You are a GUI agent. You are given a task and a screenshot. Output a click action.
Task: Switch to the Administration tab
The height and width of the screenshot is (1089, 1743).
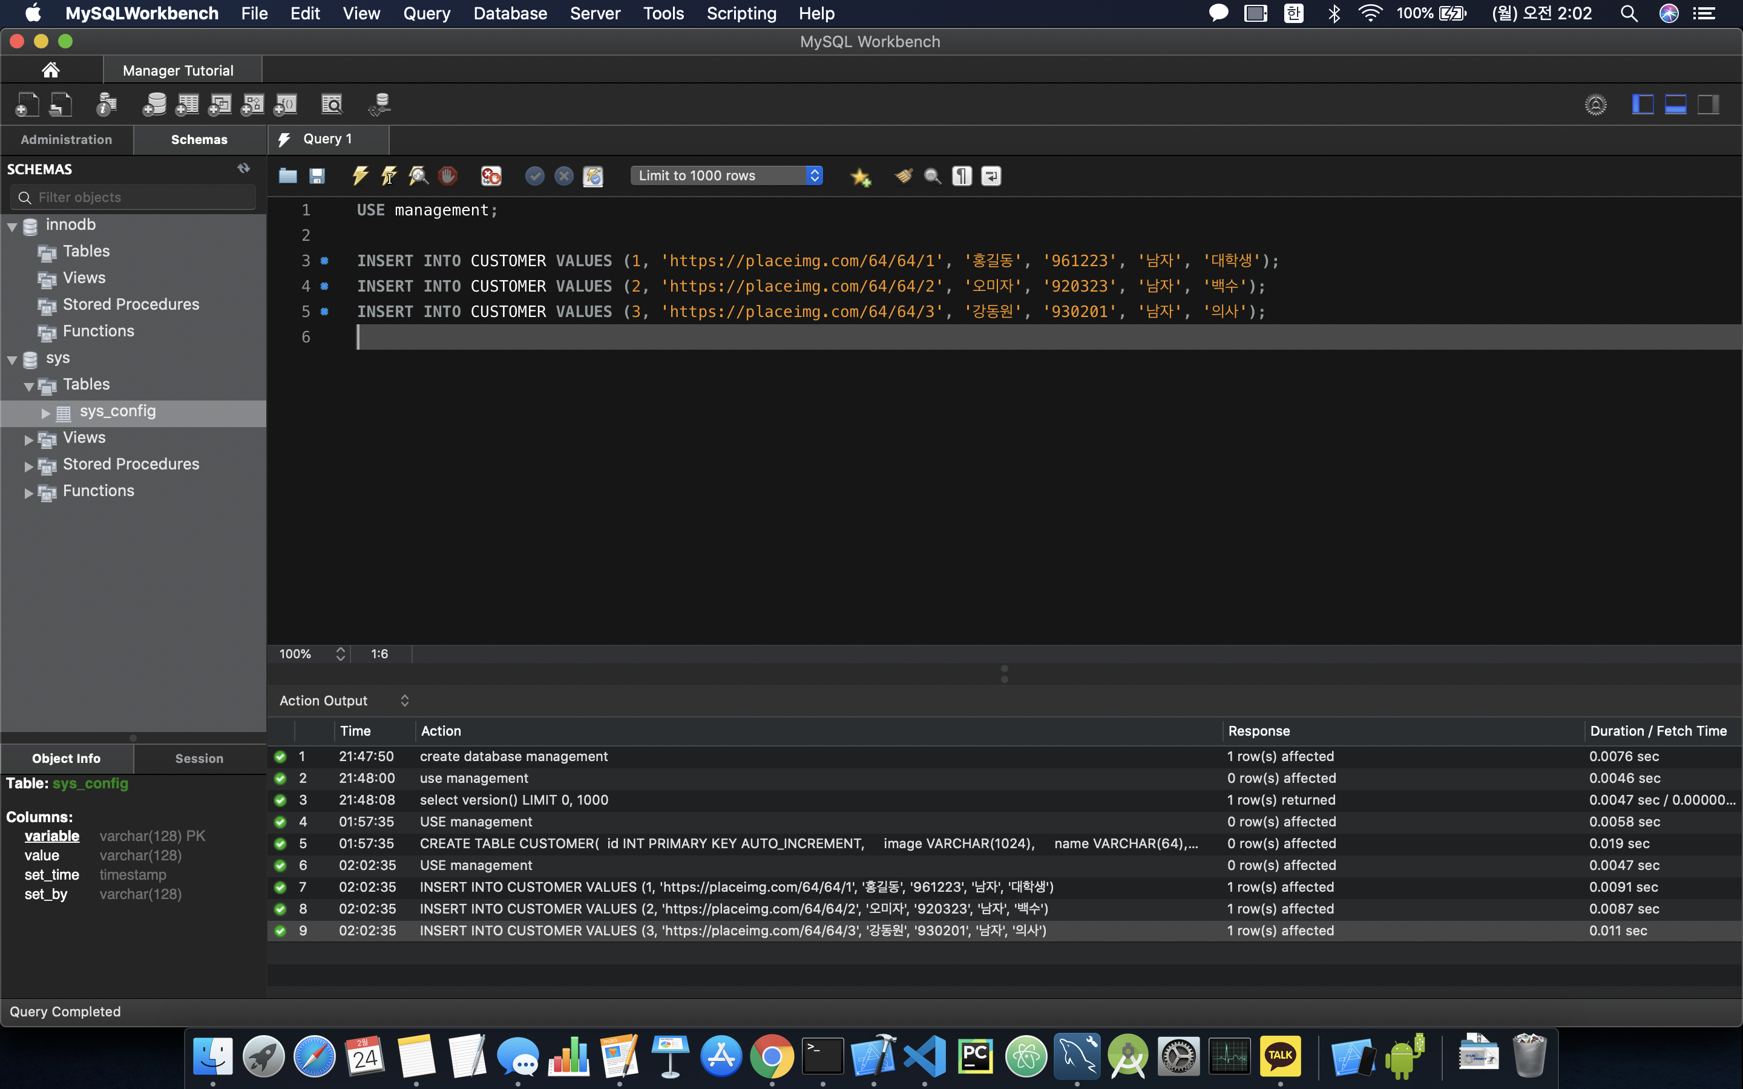tap(66, 140)
